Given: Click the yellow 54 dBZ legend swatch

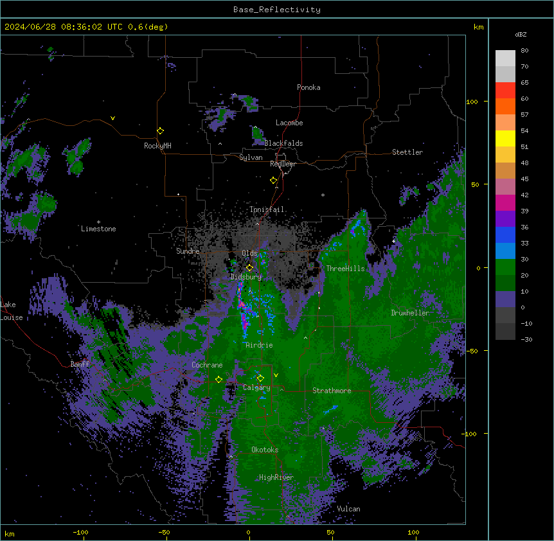Looking at the screenshot, I should [505, 139].
